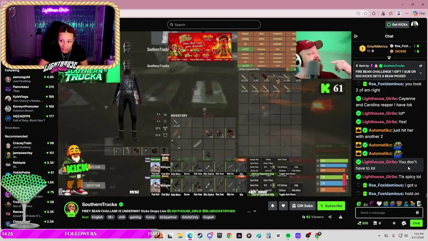The height and width of the screenshot is (241, 428).
Task: Click the notification bell icon for SouthernTrucka
Action: [x=273, y=206]
